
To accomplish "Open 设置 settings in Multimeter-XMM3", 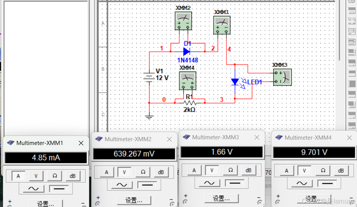I will coord(221,198).
